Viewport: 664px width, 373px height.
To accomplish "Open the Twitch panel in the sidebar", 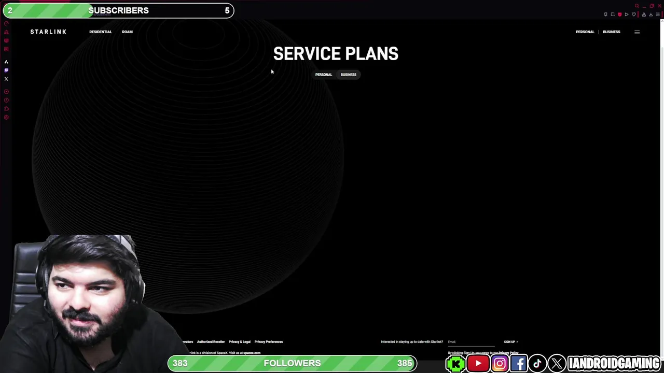I will (6, 70).
